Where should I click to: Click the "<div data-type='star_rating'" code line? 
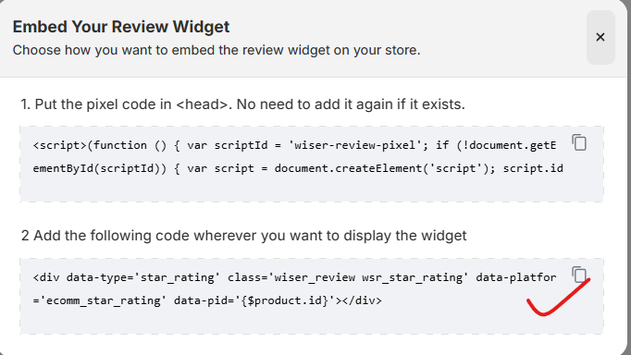coord(294,277)
